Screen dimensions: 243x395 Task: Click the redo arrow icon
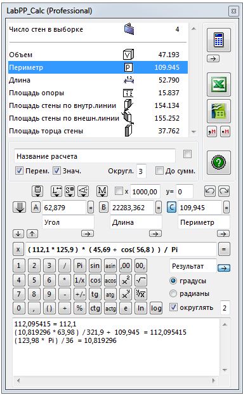[x=224, y=191]
